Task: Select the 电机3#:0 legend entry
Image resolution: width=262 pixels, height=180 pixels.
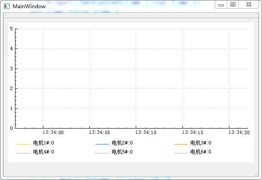Action: click(x=192, y=143)
